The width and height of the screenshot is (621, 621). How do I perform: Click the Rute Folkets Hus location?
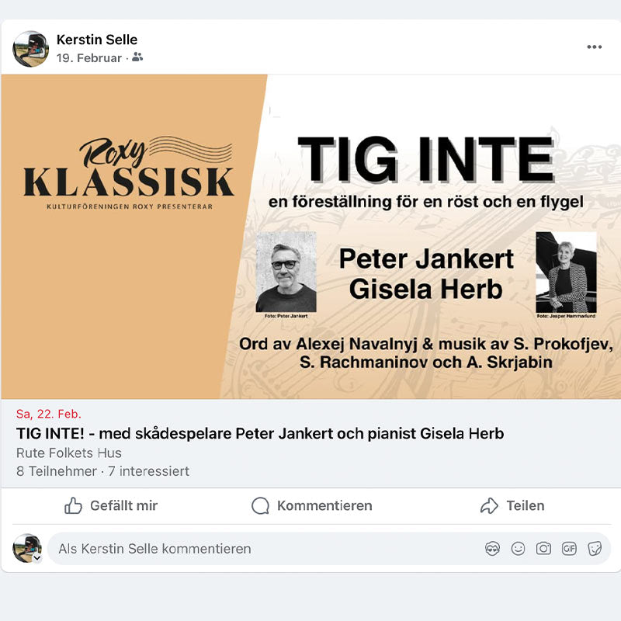(69, 453)
